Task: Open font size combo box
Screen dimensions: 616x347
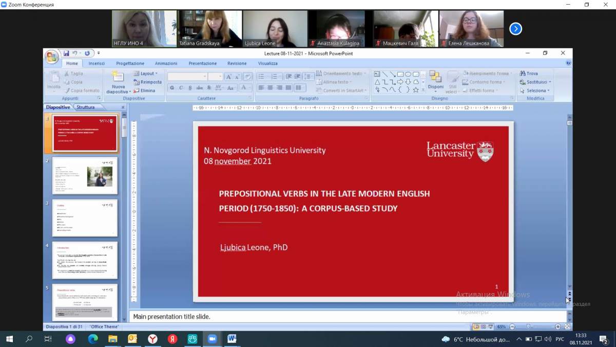Action: (x=215, y=77)
